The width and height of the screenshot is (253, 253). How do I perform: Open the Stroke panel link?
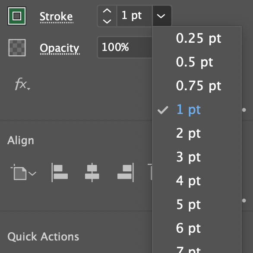tap(56, 17)
